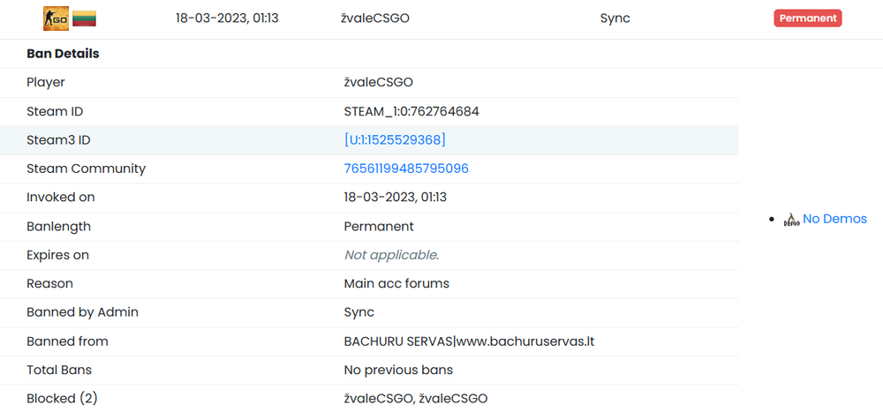The height and width of the screenshot is (412, 883).
Task: Click the Reason text Main acc forums
Action: point(396,283)
